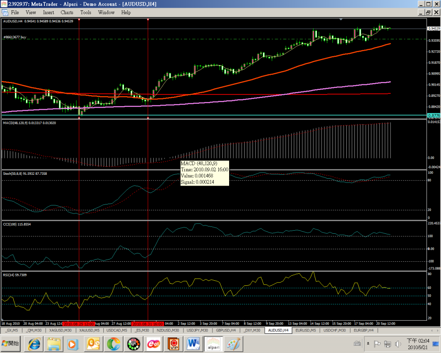This screenshot has width=441, height=353.
Task: Click the MetaTrader title bar icon
Action: click(4, 4)
